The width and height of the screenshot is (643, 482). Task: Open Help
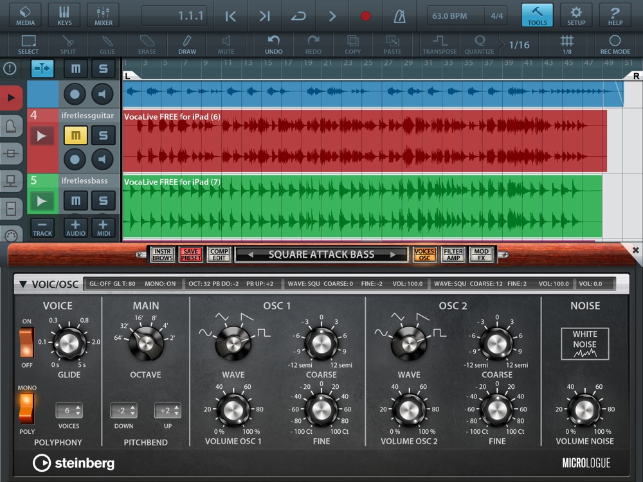click(615, 15)
